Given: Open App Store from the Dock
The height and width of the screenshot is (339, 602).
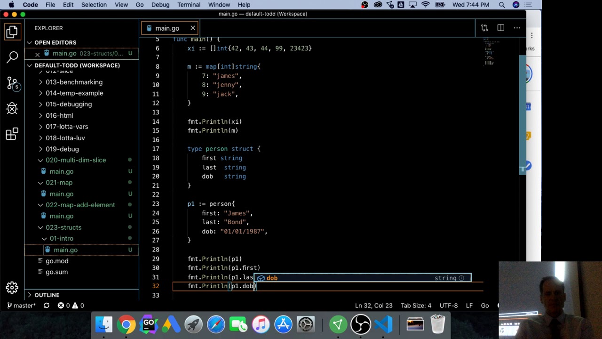Looking at the screenshot, I should click(283, 324).
